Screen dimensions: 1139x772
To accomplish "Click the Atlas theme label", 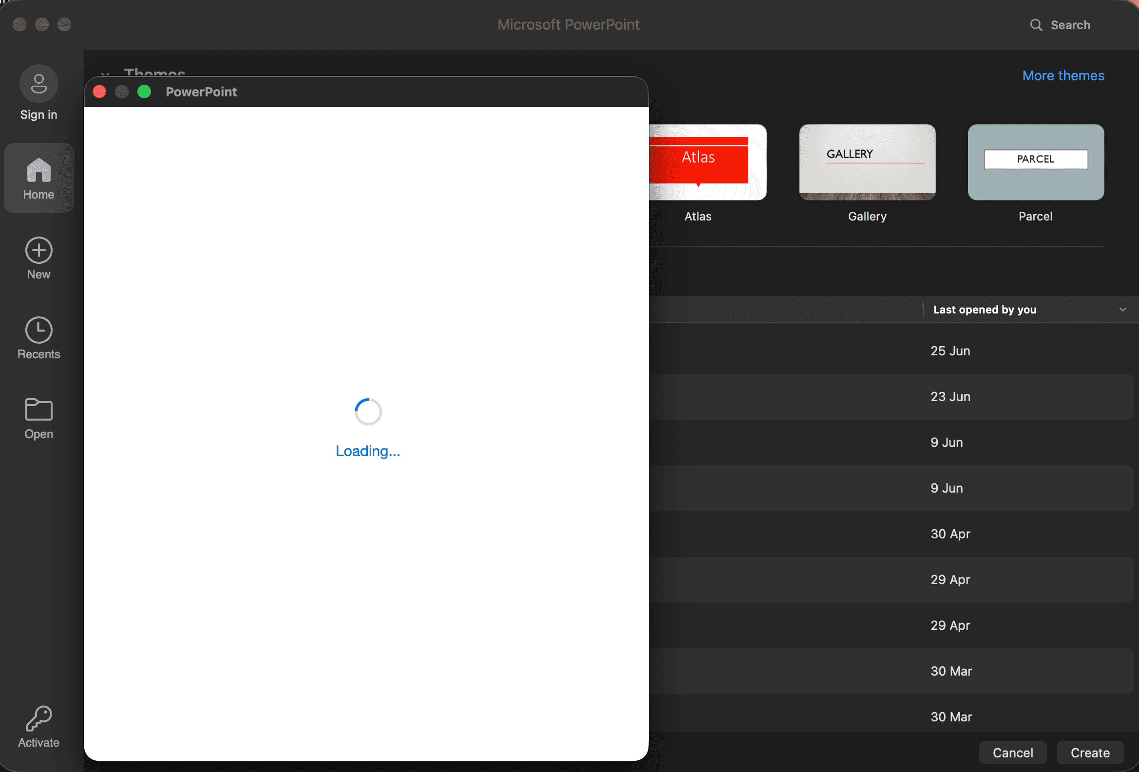I will 698,217.
